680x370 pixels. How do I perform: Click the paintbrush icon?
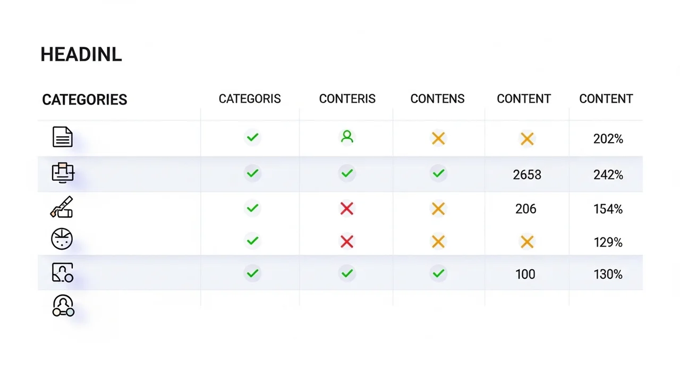(x=62, y=207)
